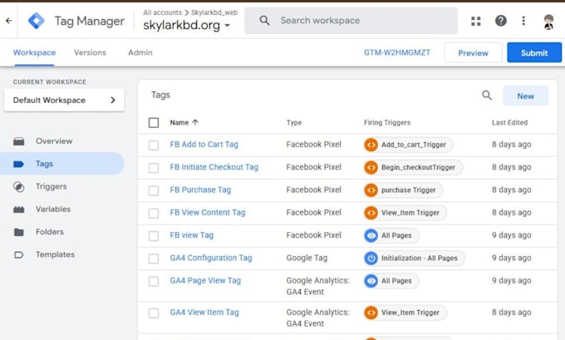
Task: Check the FB View Content Tag checkbox
Action: pos(154,214)
